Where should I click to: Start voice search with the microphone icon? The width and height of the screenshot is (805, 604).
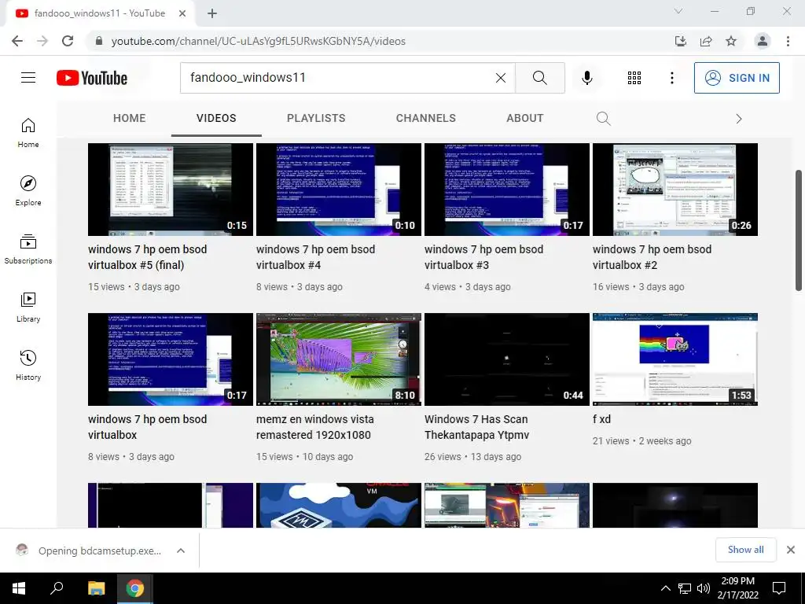586,78
